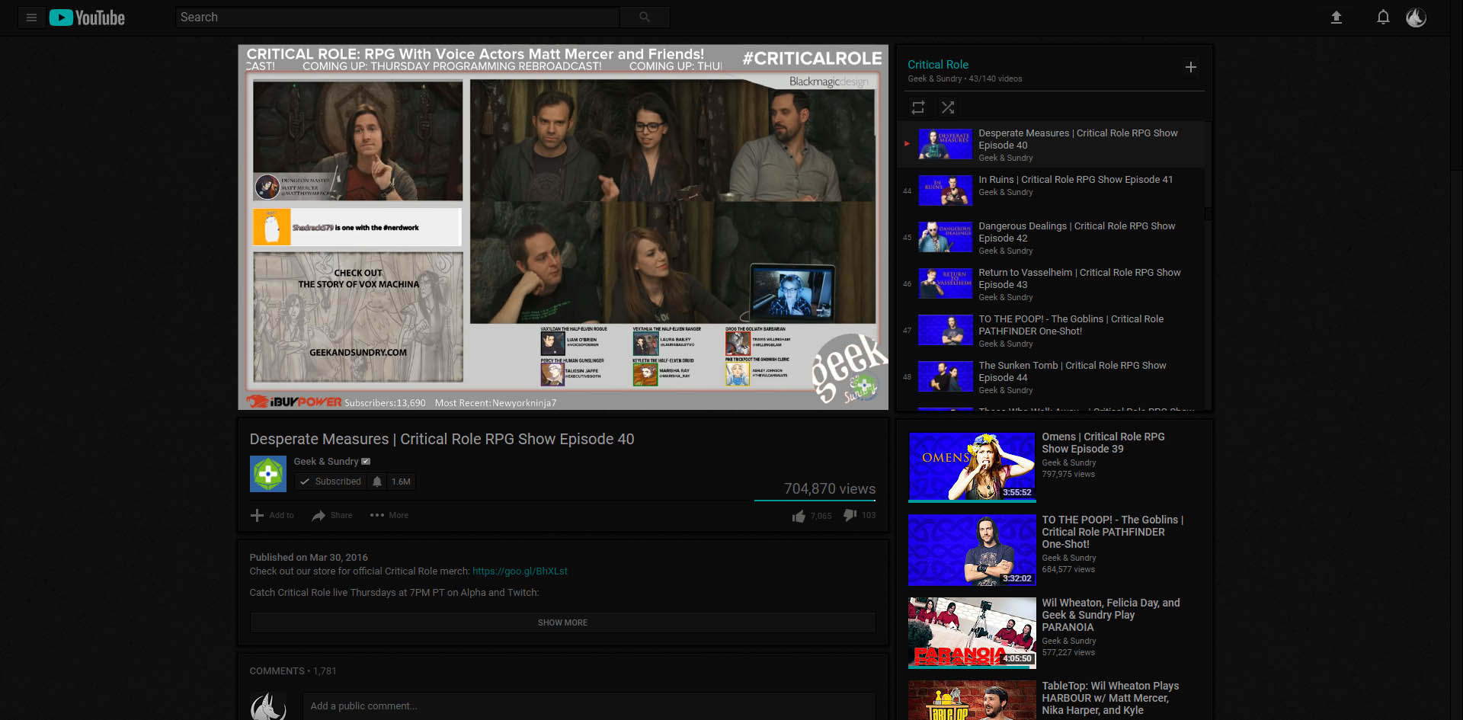This screenshot has width=1463, height=720.
Task: Open the notifications bell in header
Action: (1383, 18)
